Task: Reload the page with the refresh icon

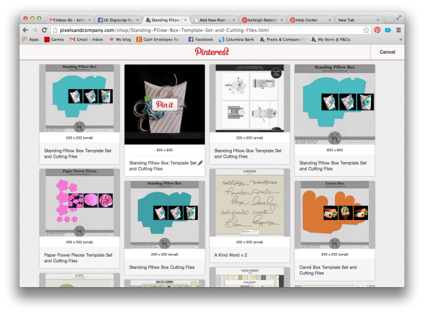Action: click(x=45, y=30)
